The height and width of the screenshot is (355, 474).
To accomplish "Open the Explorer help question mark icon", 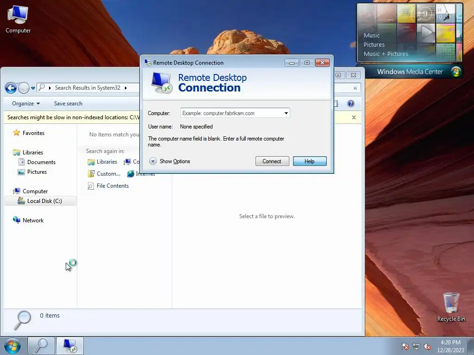I will pyautogui.click(x=351, y=104).
